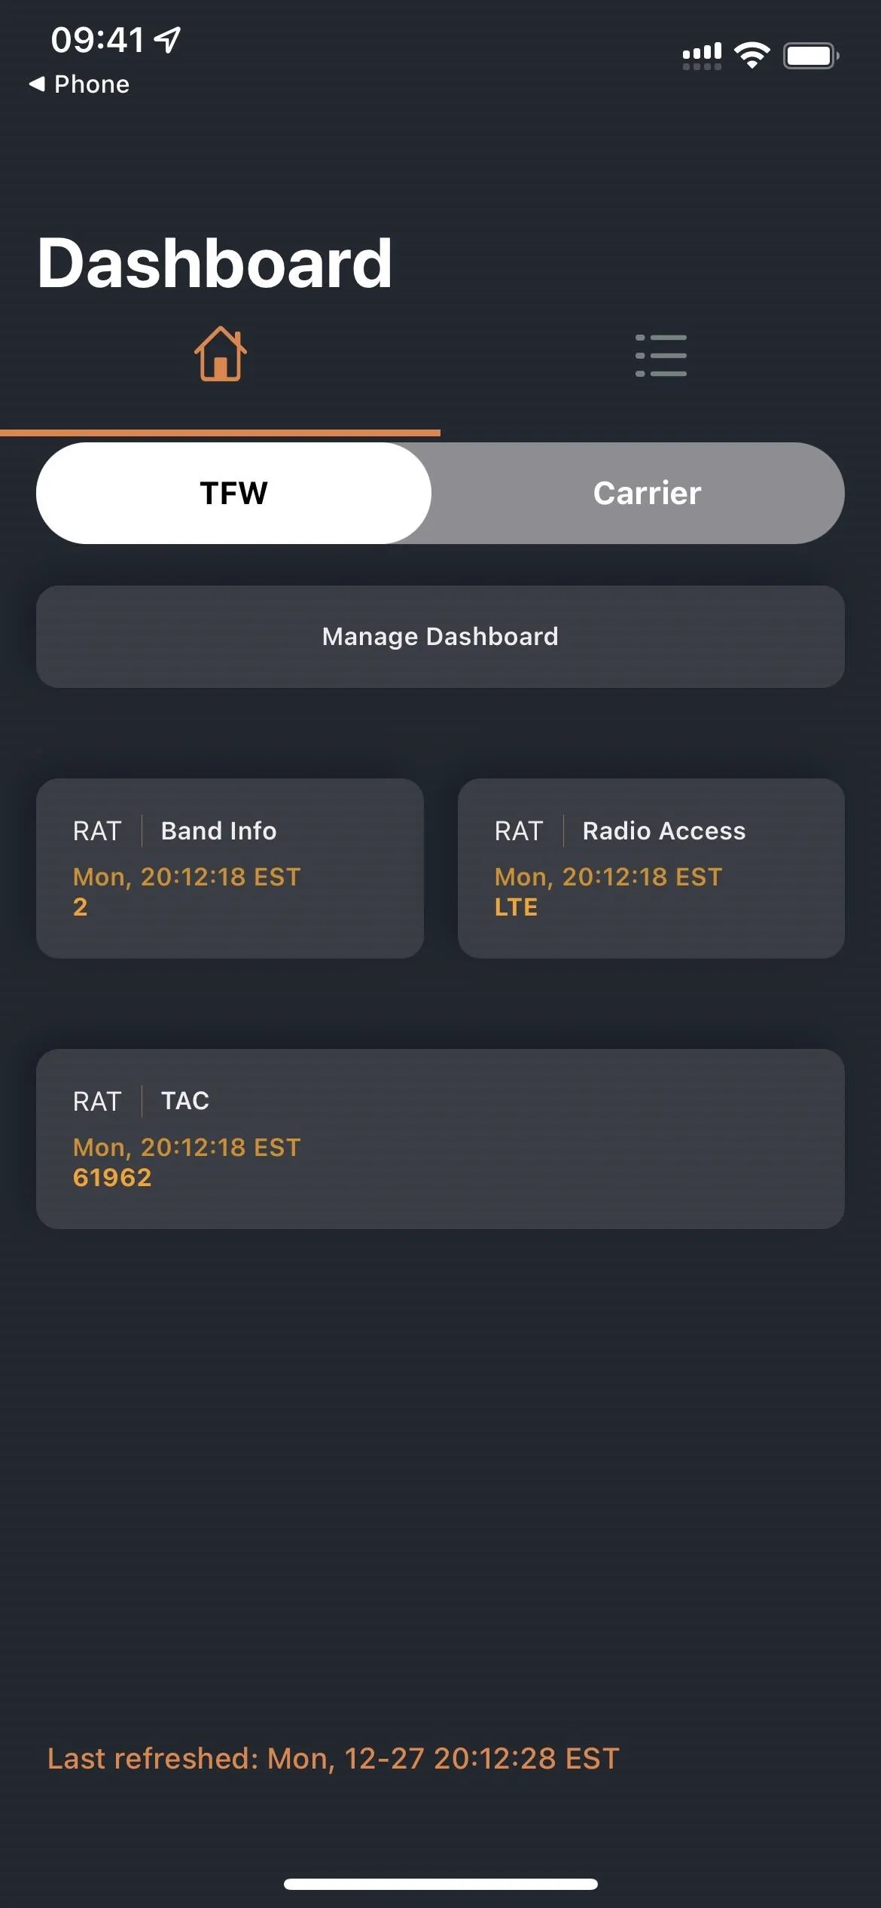Screen dimensions: 881x1908
Task: Tap the Last refreshed timestamp text
Action: [x=333, y=1758]
